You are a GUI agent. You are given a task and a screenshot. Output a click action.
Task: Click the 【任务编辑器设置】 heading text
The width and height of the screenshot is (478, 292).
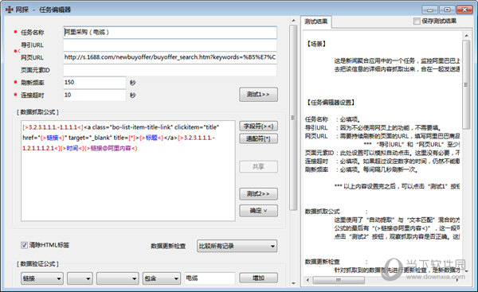click(331, 103)
